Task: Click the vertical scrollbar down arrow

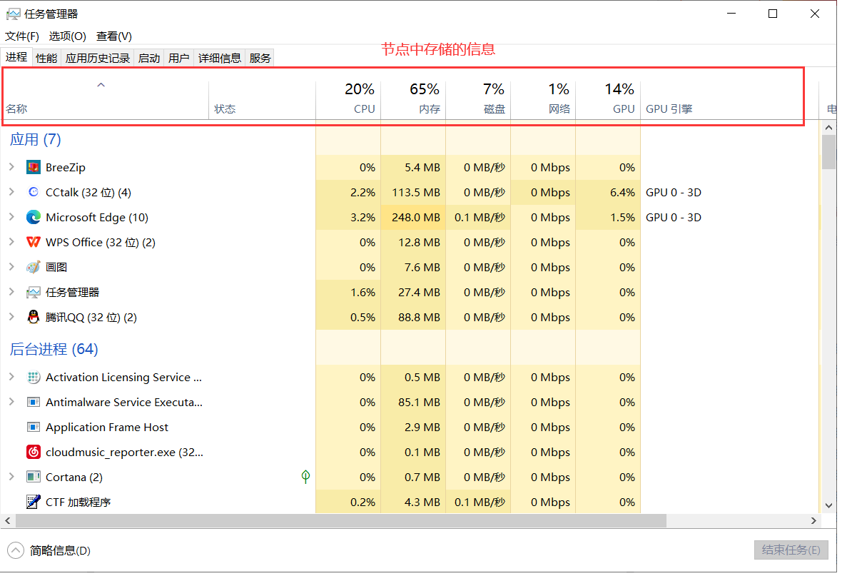Action: tap(828, 505)
